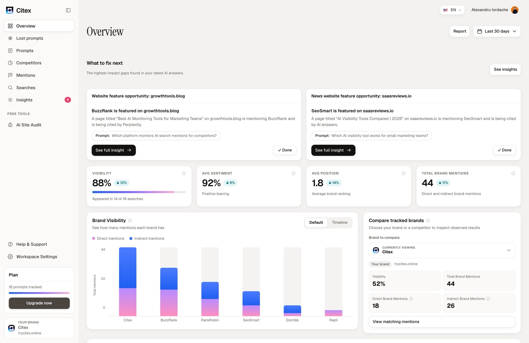Open the Mentions page
The height and width of the screenshot is (343, 529).
[x=39, y=75]
